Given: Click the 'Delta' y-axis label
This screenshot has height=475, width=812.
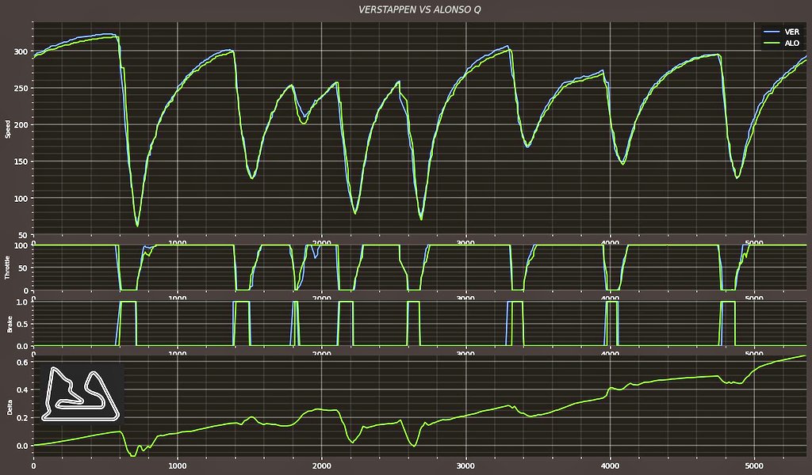Looking at the screenshot, I should (x=9, y=407).
